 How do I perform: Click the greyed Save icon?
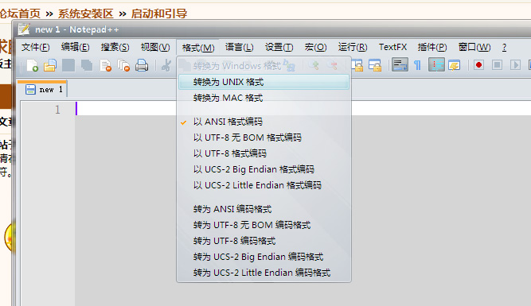[68, 65]
